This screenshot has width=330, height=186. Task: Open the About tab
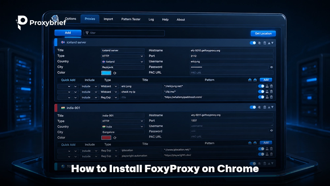(181, 19)
